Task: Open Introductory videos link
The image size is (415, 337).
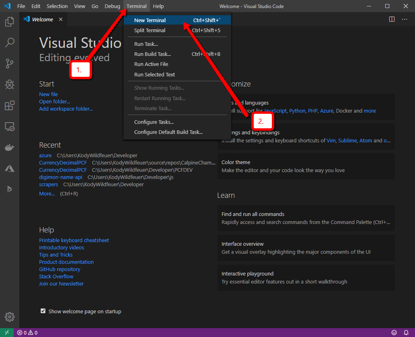Action: 62,247
